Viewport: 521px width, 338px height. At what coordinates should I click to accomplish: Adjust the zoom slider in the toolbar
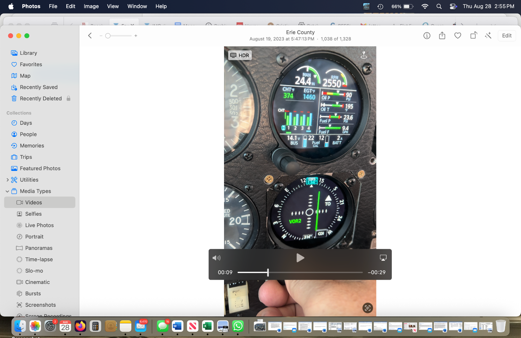point(118,36)
